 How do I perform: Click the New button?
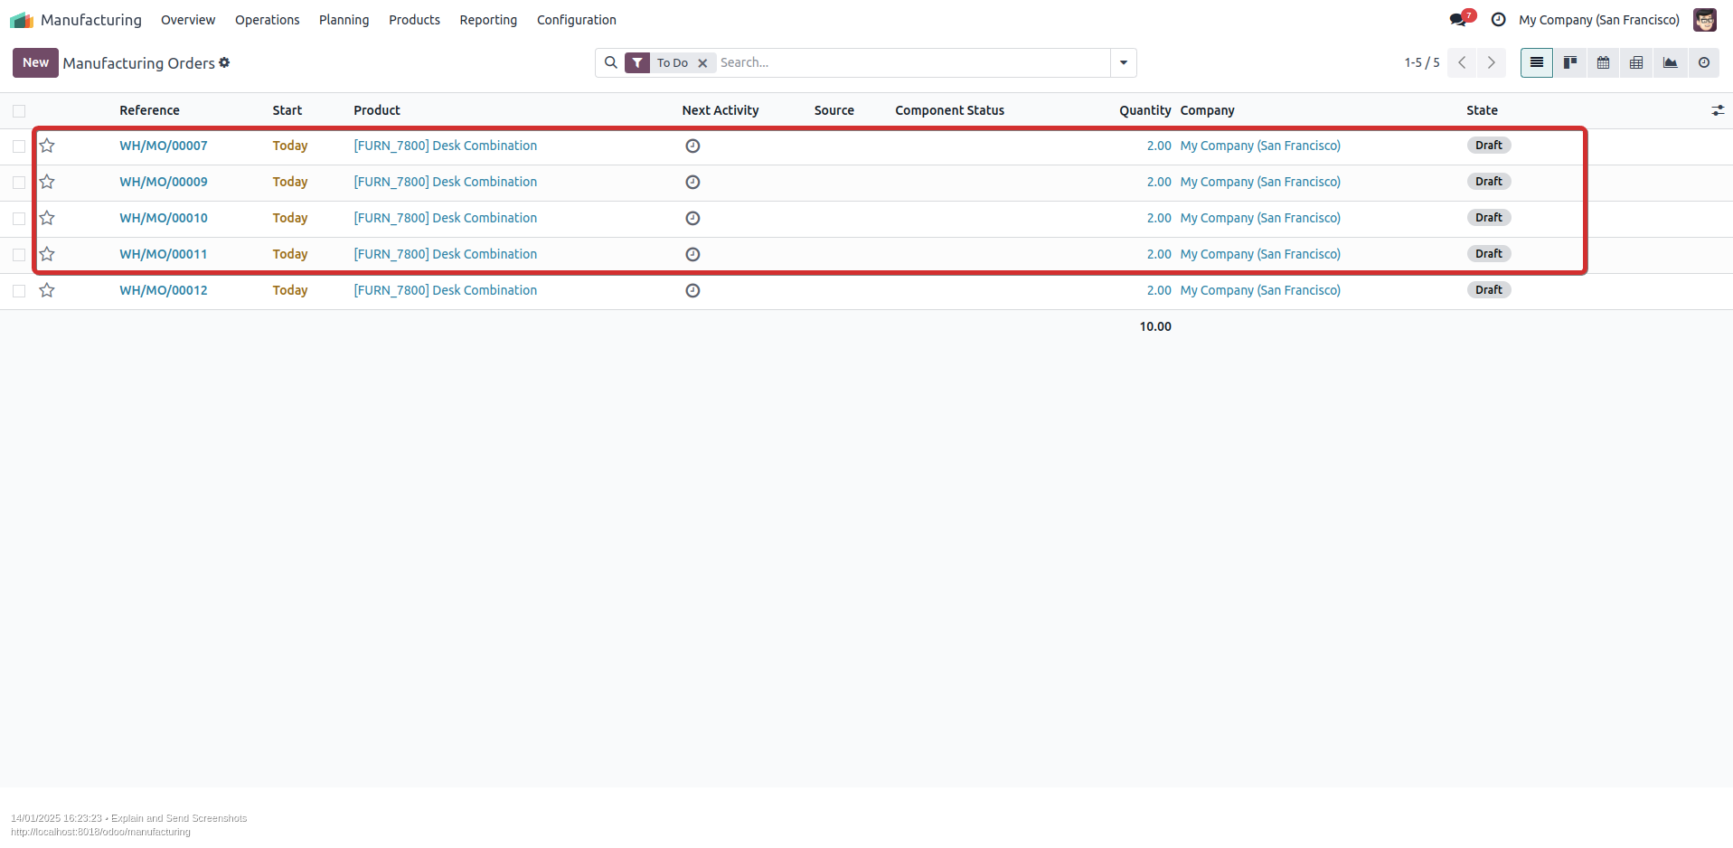(x=35, y=62)
